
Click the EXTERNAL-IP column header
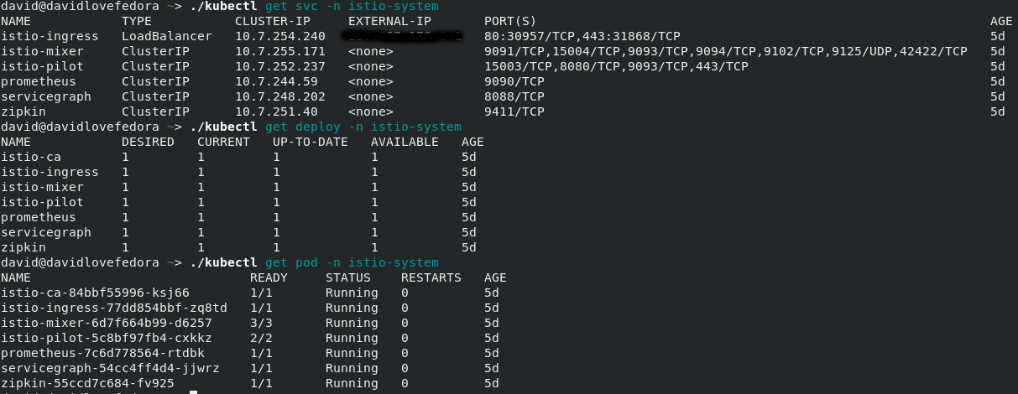point(389,21)
